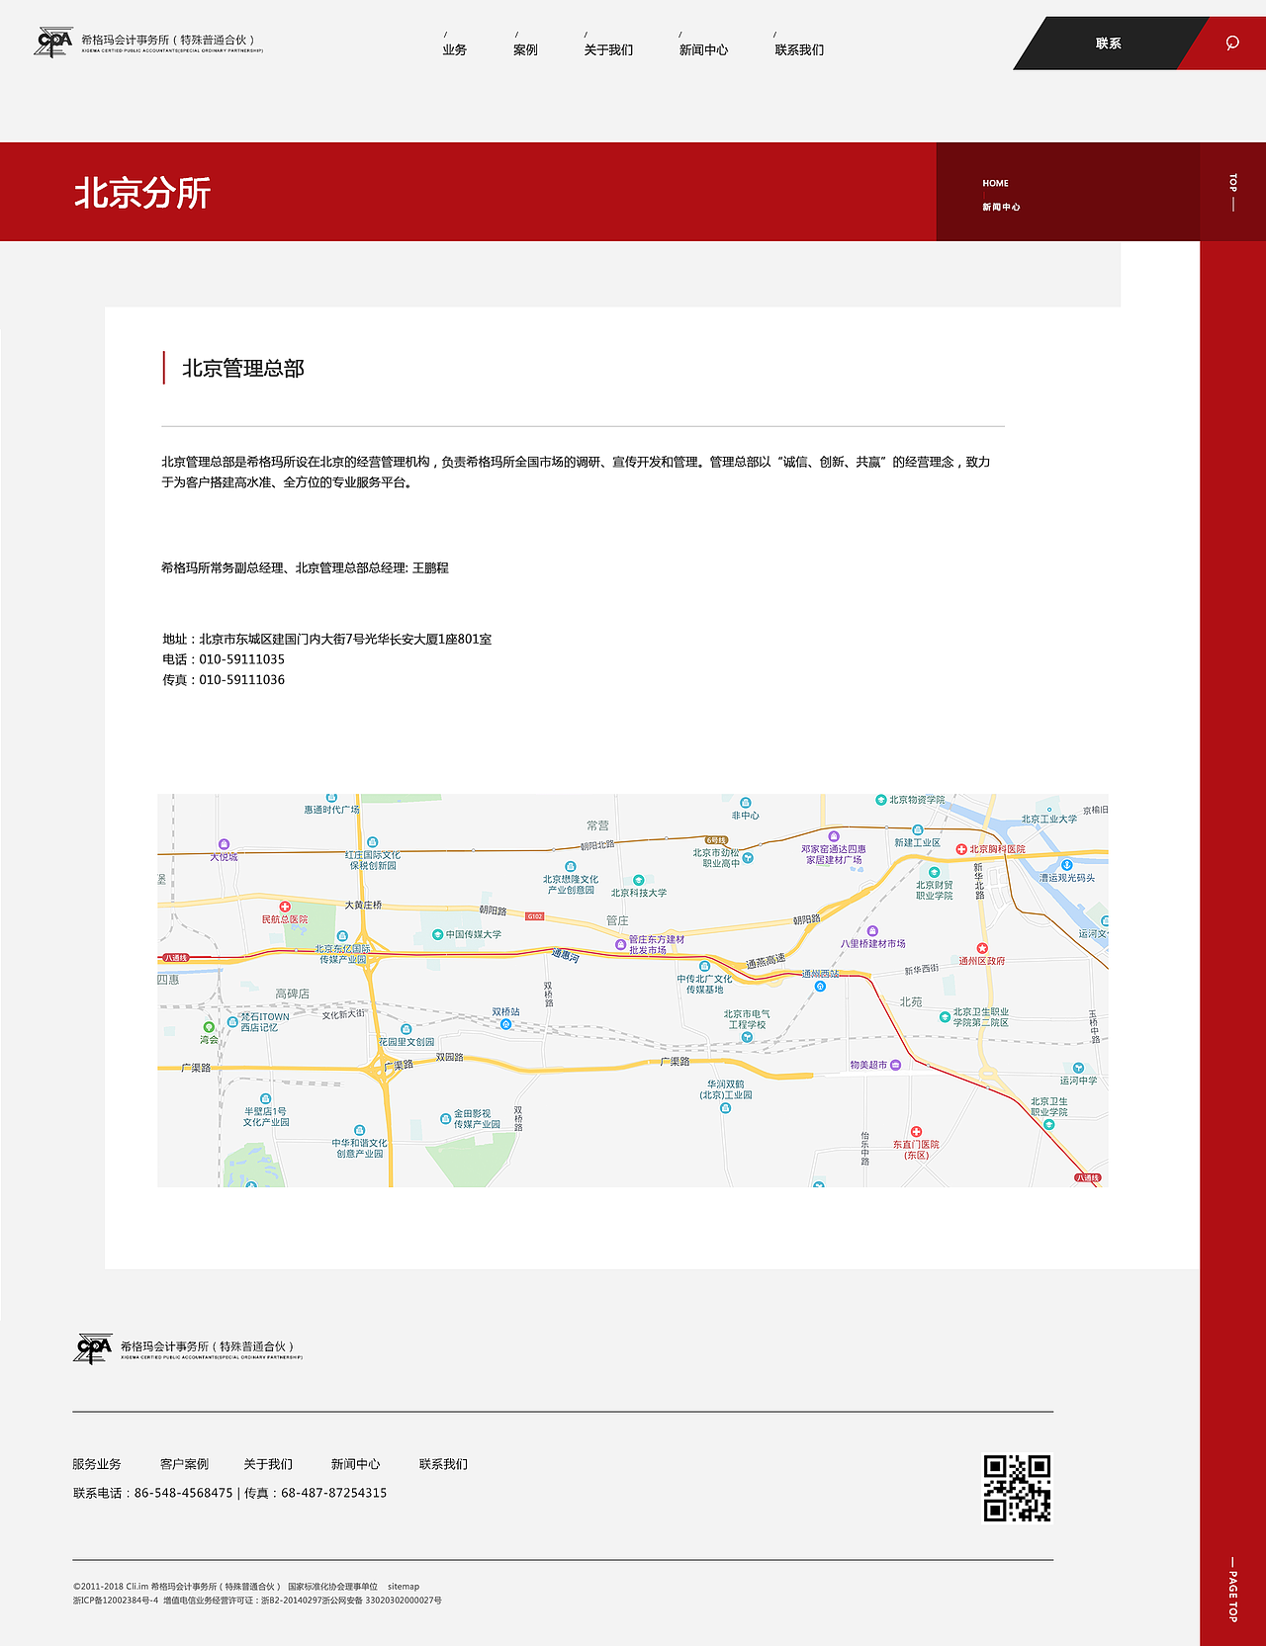The height and width of the screenshot is (1646, 1266).
Task: Click the 王鹏程 manager name line
Action: click(305, 568)
